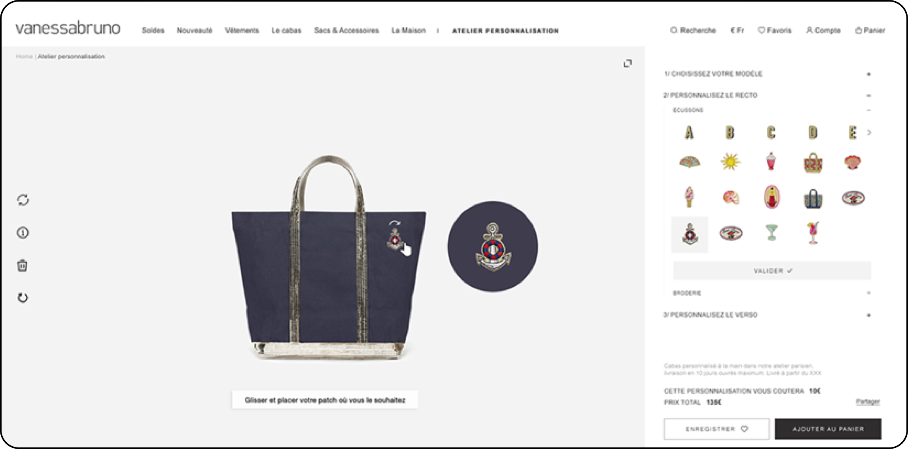Image resolution: width=908 pixels, height=449 pixels.
Task: Click the Ajouter au panier button
Action: pos(828,429)
